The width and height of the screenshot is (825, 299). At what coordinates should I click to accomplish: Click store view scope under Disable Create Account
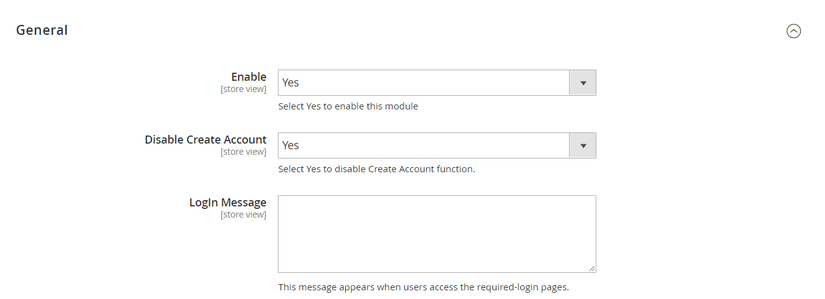pyautogui.click(x=243, y=152)
